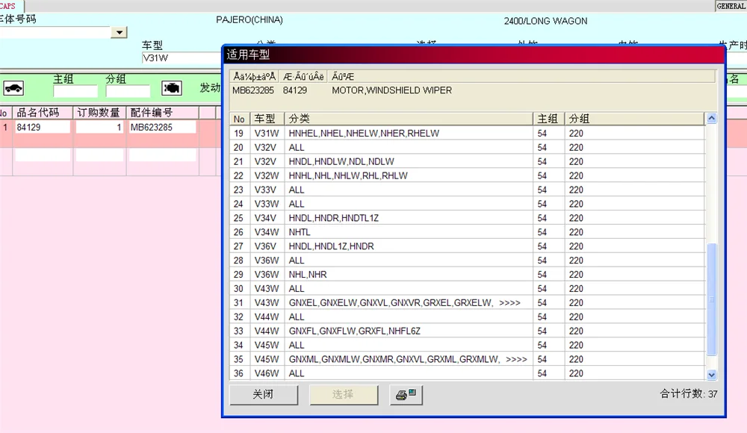Click the 品名代码 column header
The height and width of the screenshot is (433, 747).
click(x=43, y=113)
